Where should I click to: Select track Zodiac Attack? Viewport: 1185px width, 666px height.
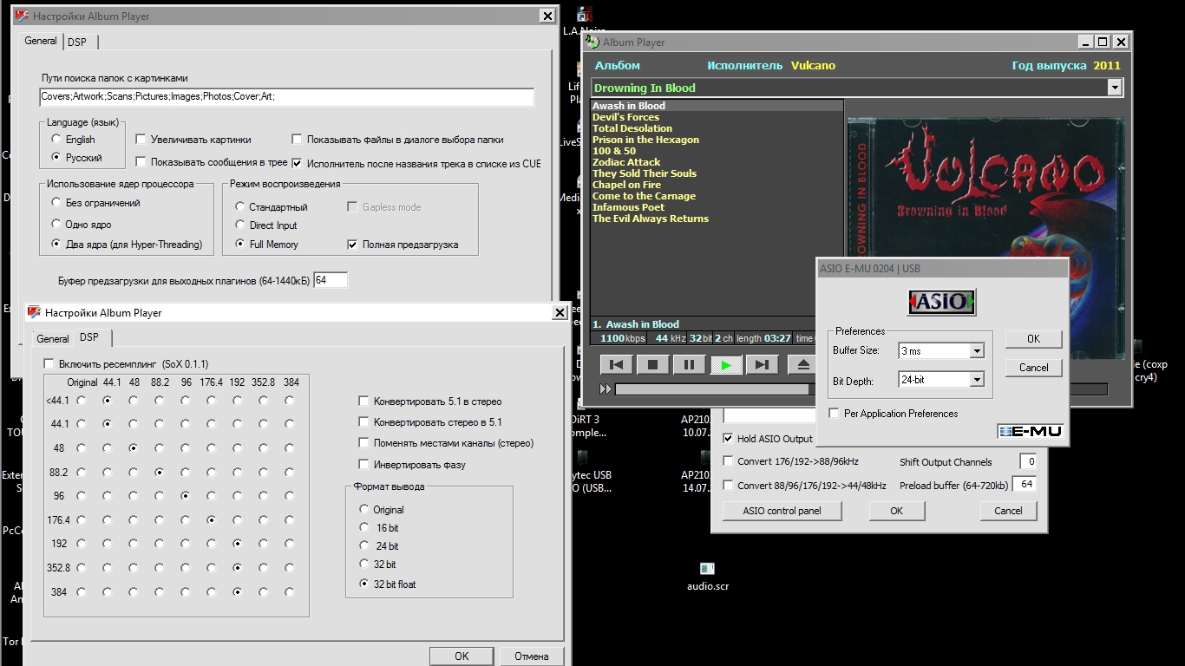click(x=626, y=162)
